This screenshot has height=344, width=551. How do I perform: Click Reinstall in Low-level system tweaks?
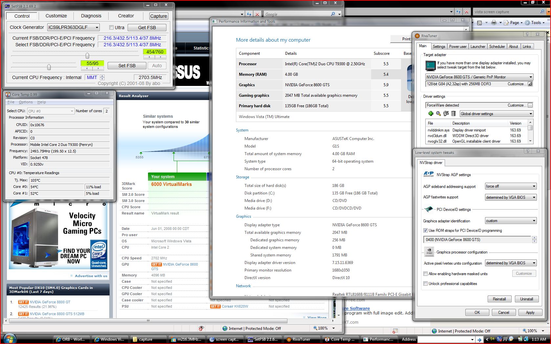click(x=499, y=299)
